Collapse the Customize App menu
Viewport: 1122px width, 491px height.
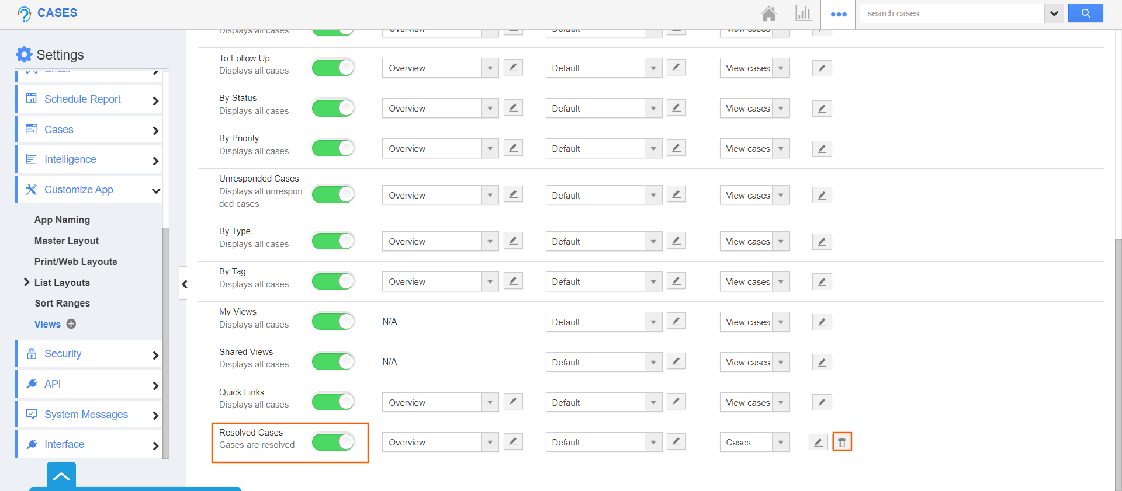pos(89,190)
